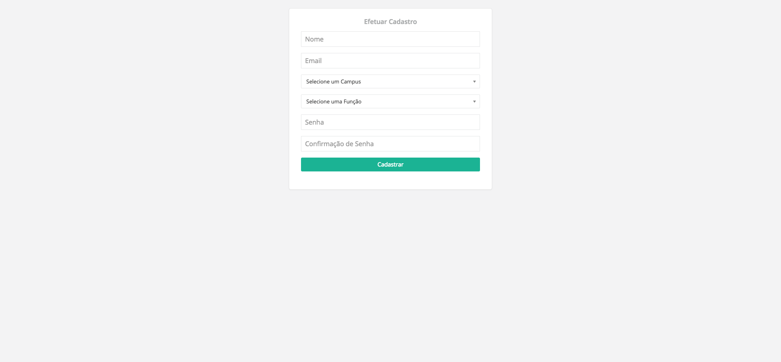Click the arrow on the Campus selector

[x=474, y=82]
